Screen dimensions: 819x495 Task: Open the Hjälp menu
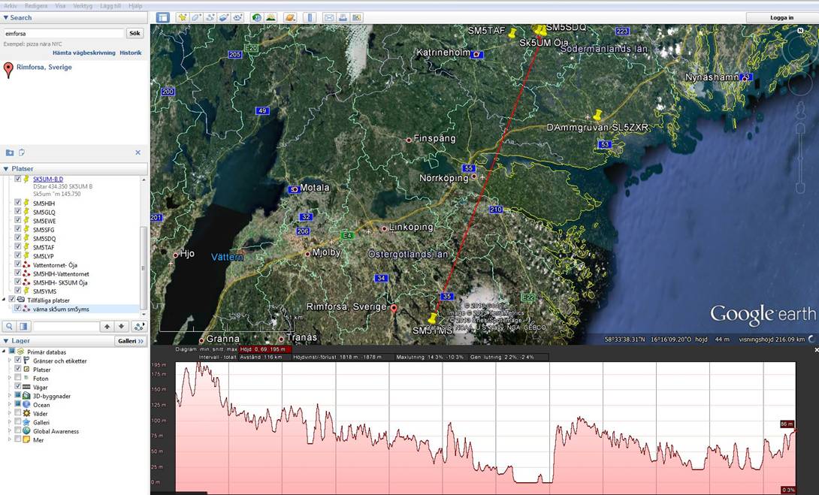(x=135, y=6)
